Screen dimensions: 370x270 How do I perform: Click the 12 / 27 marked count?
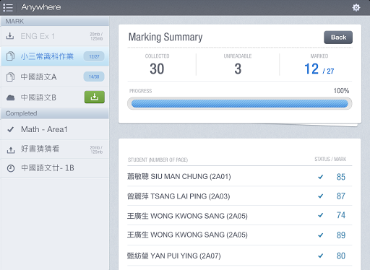[x=319, y=69]
